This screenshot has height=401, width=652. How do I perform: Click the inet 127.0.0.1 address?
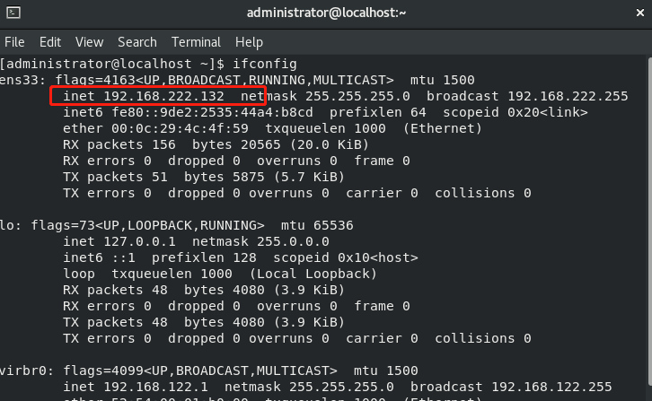119,241
